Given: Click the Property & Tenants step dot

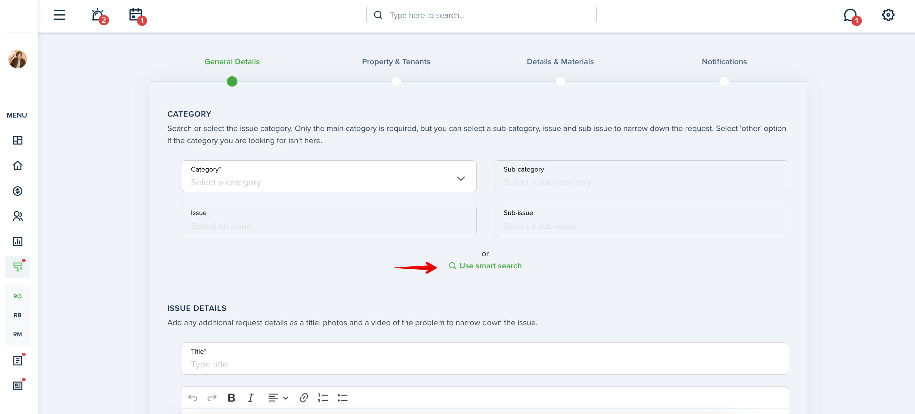Looking at the screenshot, I should tap(396, 81).
